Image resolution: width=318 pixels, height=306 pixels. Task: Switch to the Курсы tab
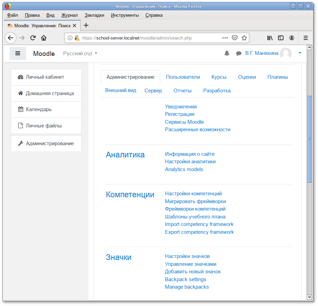tap(219, 77)
